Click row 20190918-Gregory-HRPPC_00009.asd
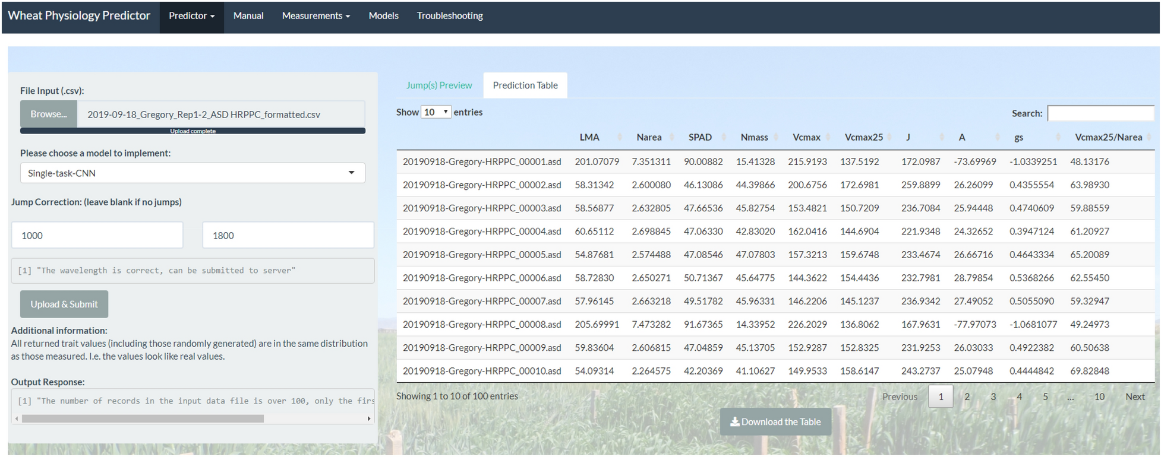Image resolution: width=1161 pixels, height=457 pixels. [x=775, y=347]
